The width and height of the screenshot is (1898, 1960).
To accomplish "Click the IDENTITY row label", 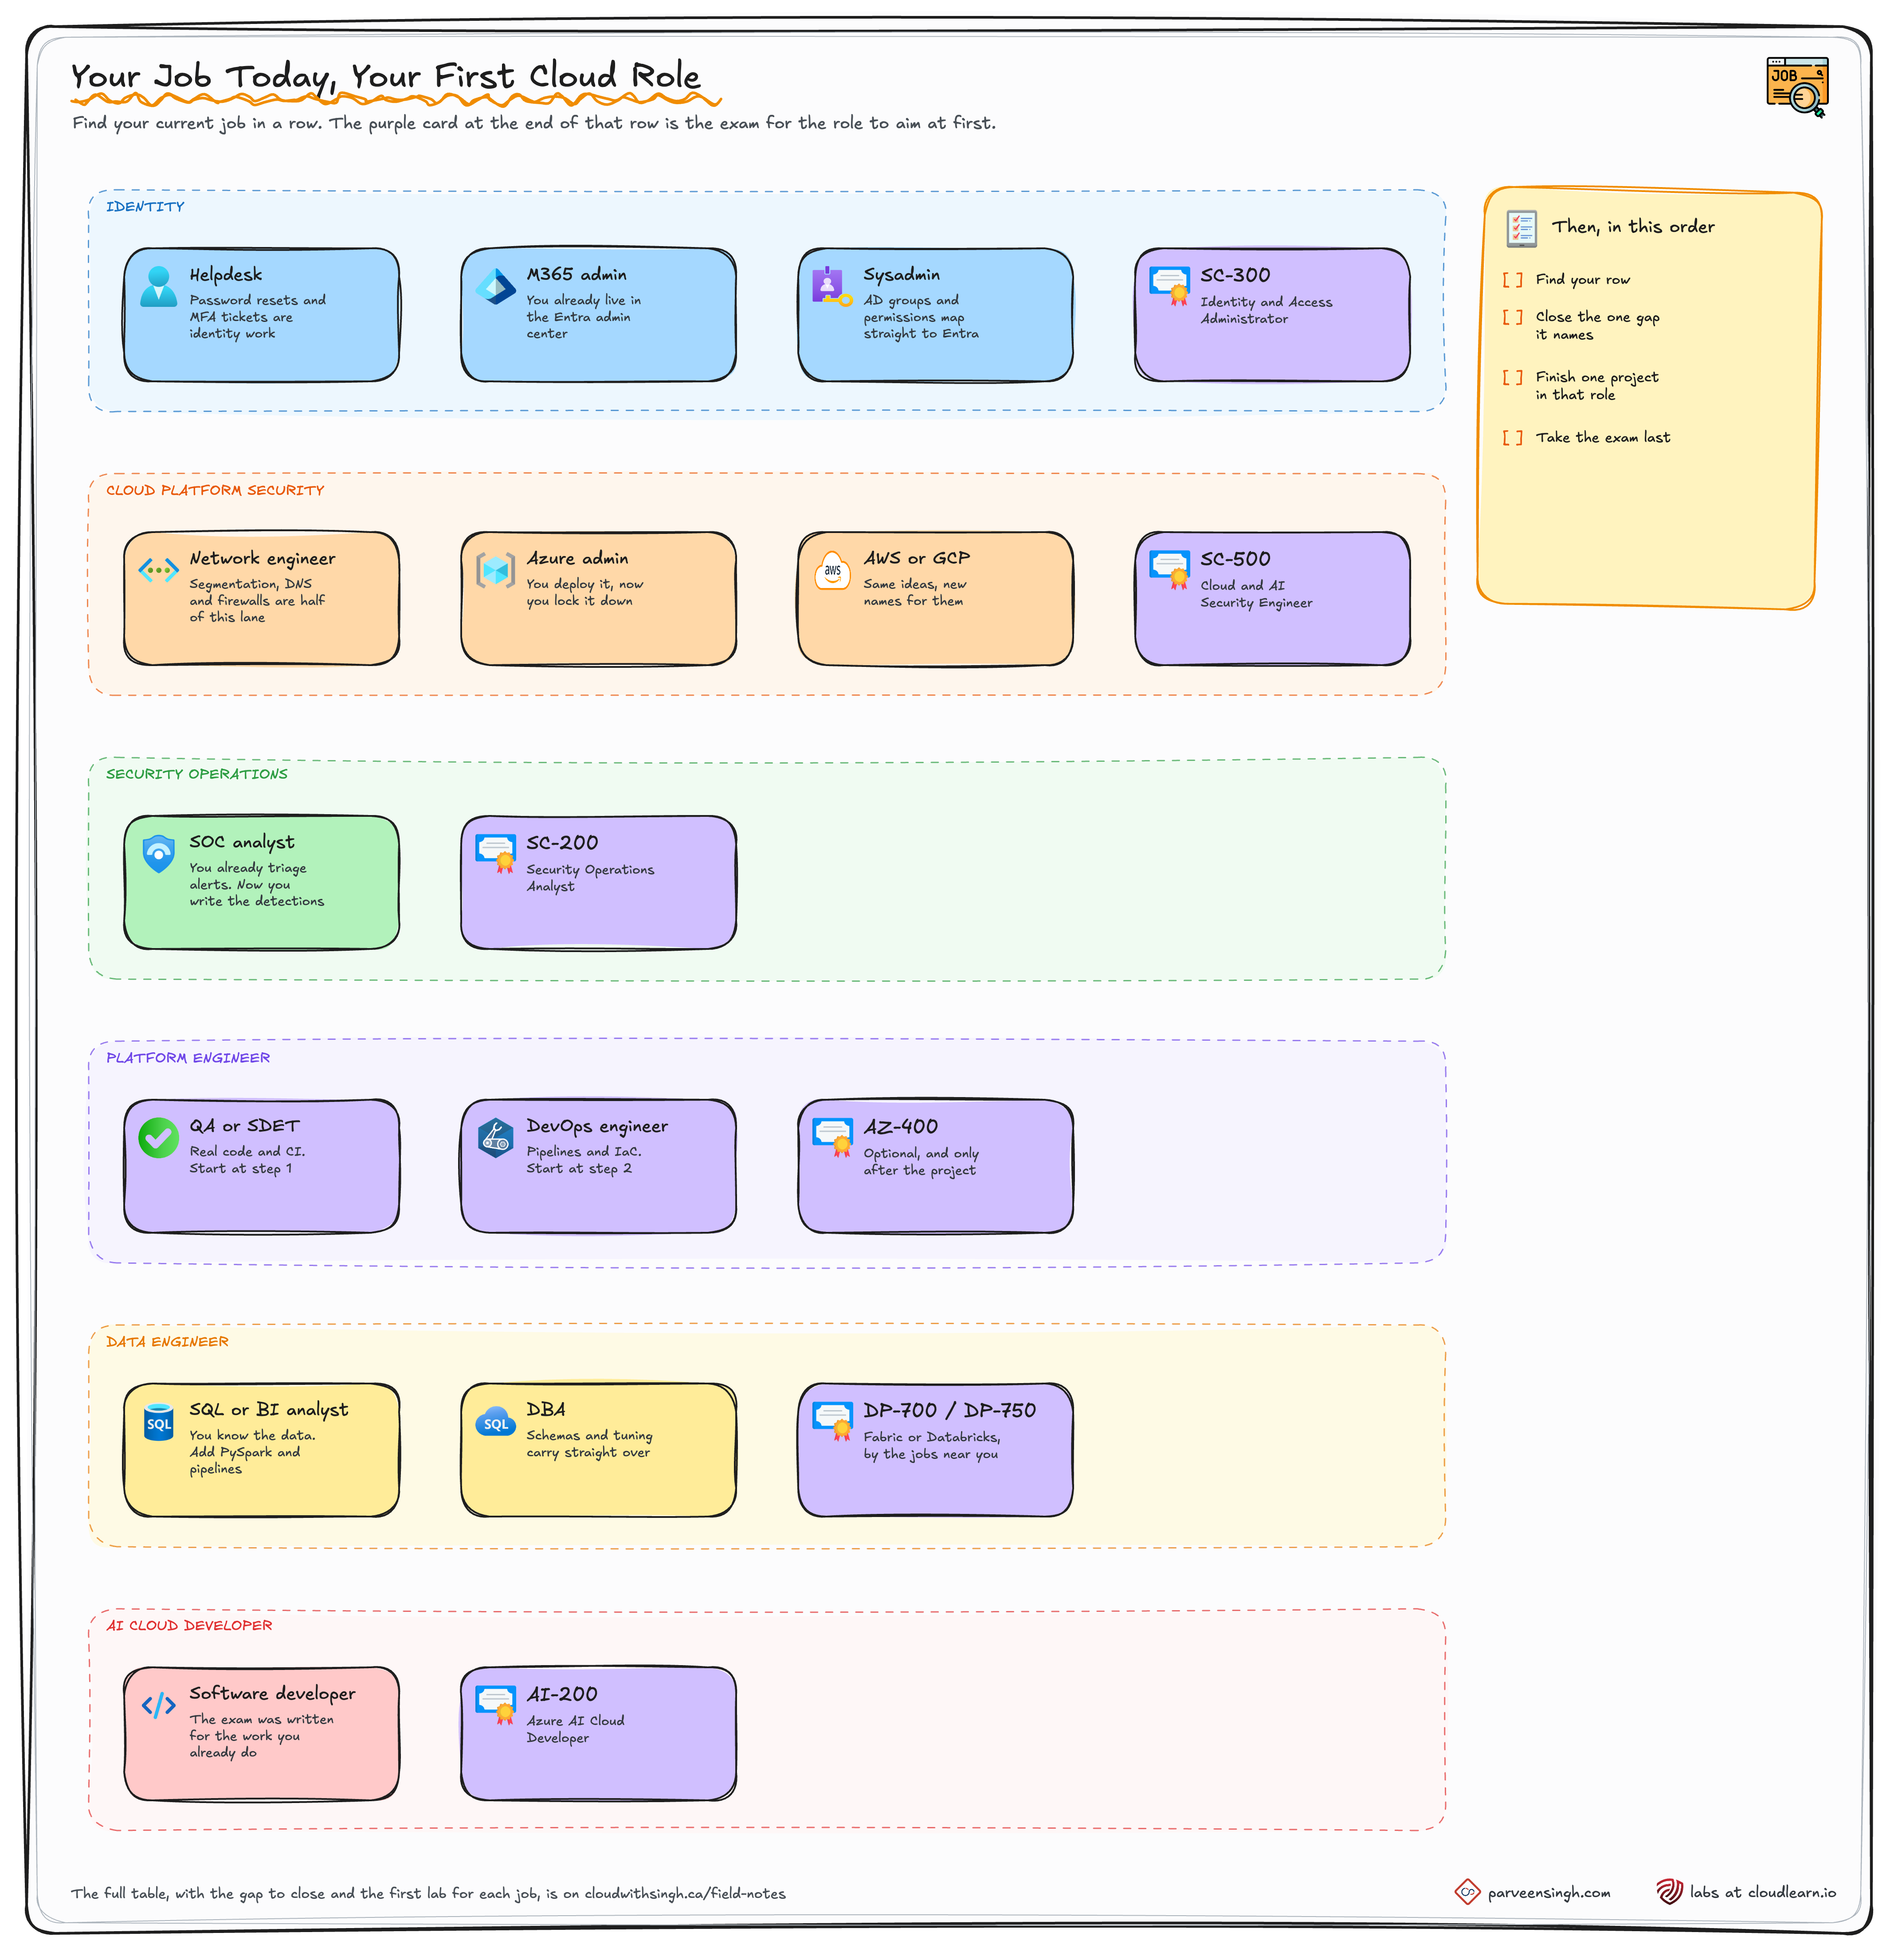I will coord(145,206).
